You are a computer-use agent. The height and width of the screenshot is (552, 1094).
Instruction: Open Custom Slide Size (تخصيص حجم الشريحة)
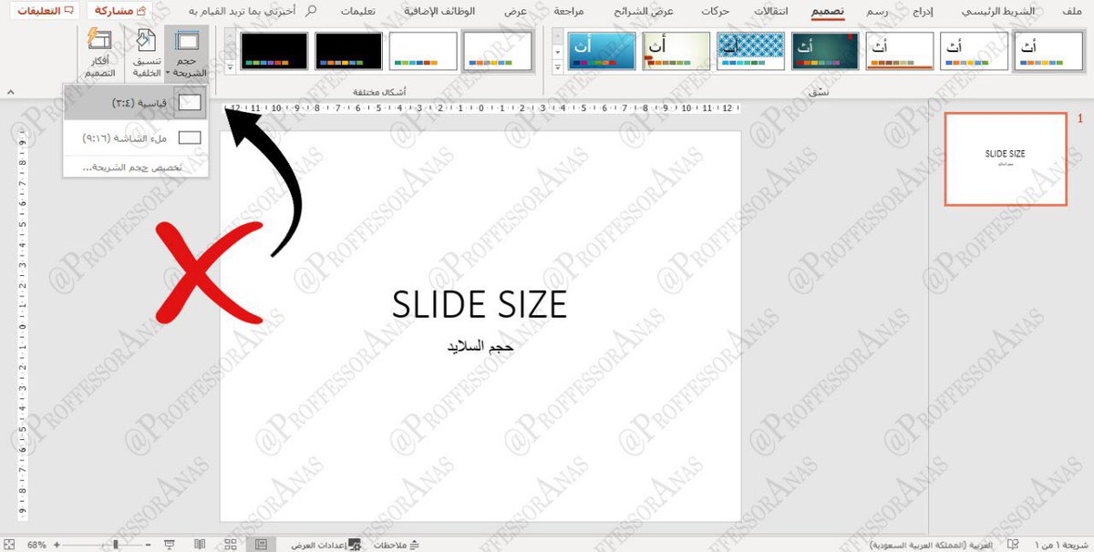[135, 168]
